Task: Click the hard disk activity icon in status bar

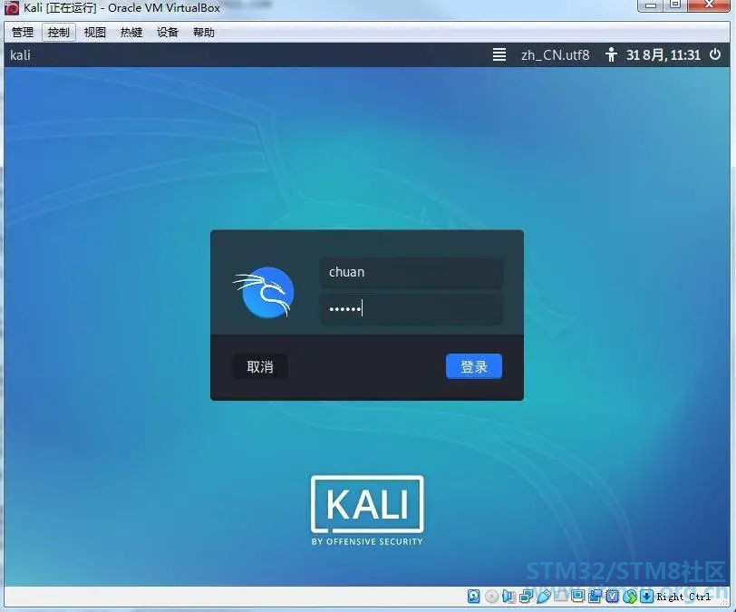Action: [x=474, y=596]
